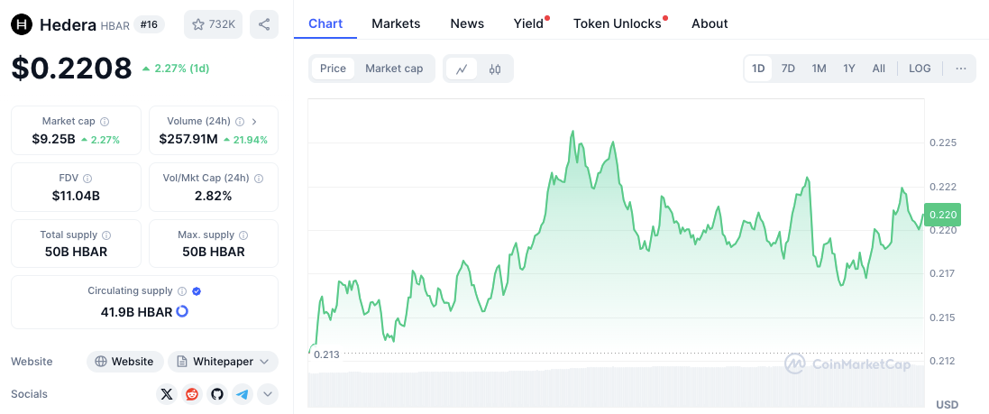Select the Market cap toggle
This screenshot has height=414, width=989.
coord(394,69)
